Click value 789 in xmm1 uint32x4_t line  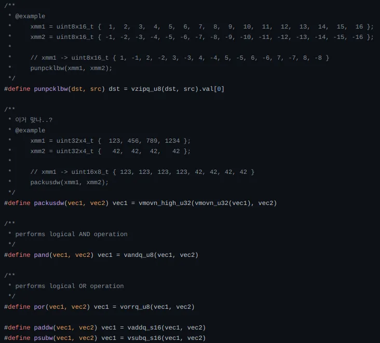pyautogui.click(x=152, y=141)
